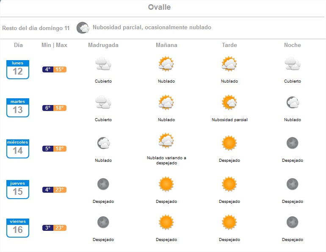
Task: Click the Tarde column header
Action: pos(229,45)
